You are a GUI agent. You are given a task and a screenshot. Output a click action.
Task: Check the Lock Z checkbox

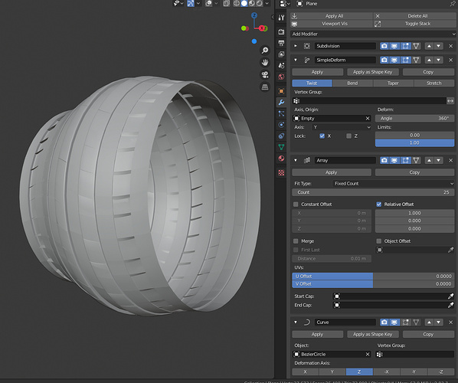(348, 136)
